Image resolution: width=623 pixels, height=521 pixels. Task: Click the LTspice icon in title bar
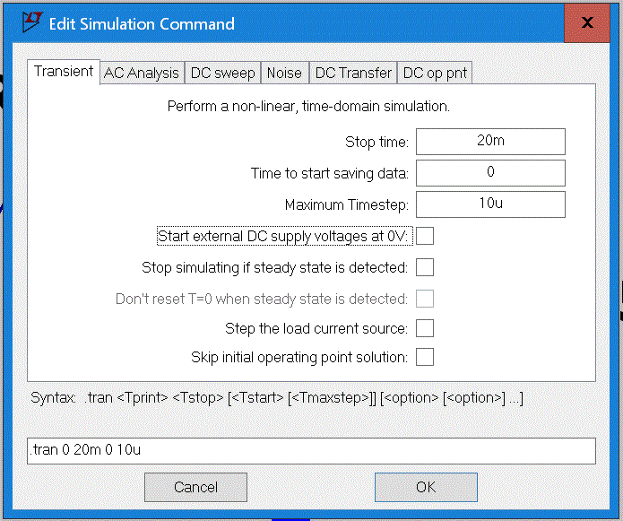pos(31,22)
